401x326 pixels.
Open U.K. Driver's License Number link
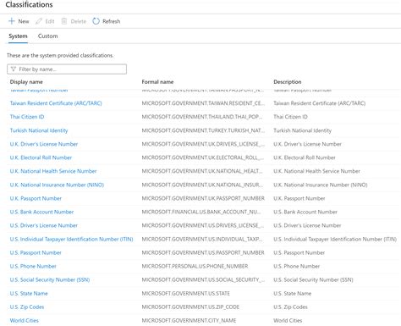click(x=44, y=144)
